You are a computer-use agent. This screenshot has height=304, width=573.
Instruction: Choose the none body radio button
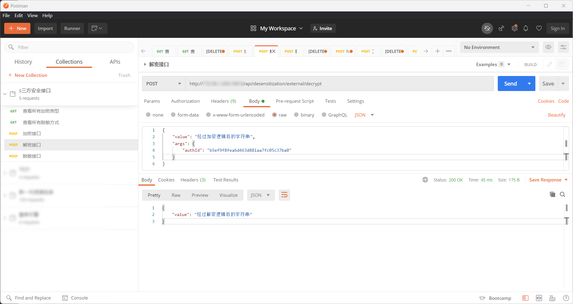148,115
